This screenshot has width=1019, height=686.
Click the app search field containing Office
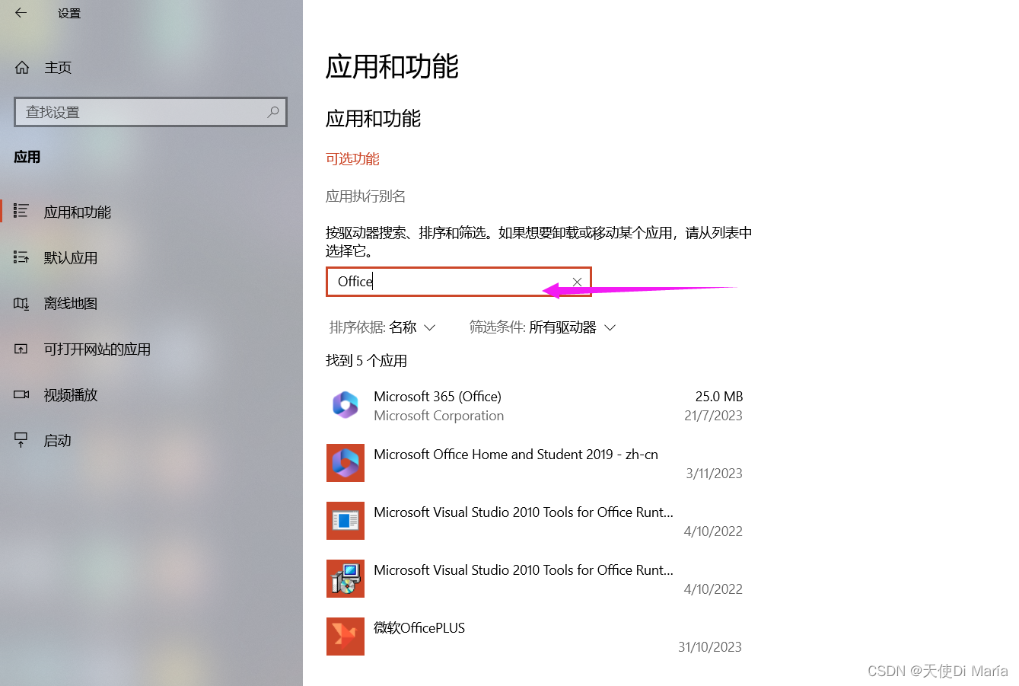pos(458,282)
